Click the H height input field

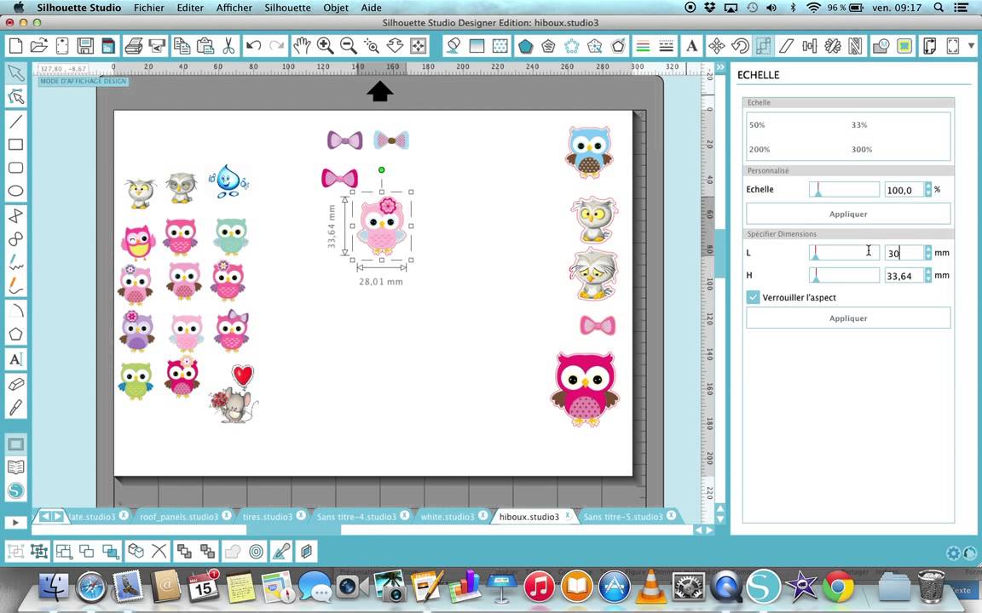(x=904, y=275)
